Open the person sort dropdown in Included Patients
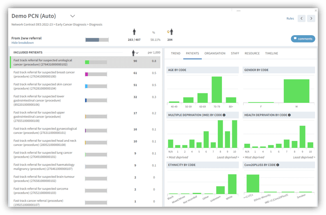326x215 pixels. (x=135, y=53)
